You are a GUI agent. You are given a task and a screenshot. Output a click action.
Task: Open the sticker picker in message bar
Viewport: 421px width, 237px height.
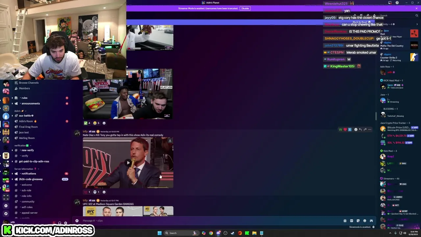click(358, 221)
